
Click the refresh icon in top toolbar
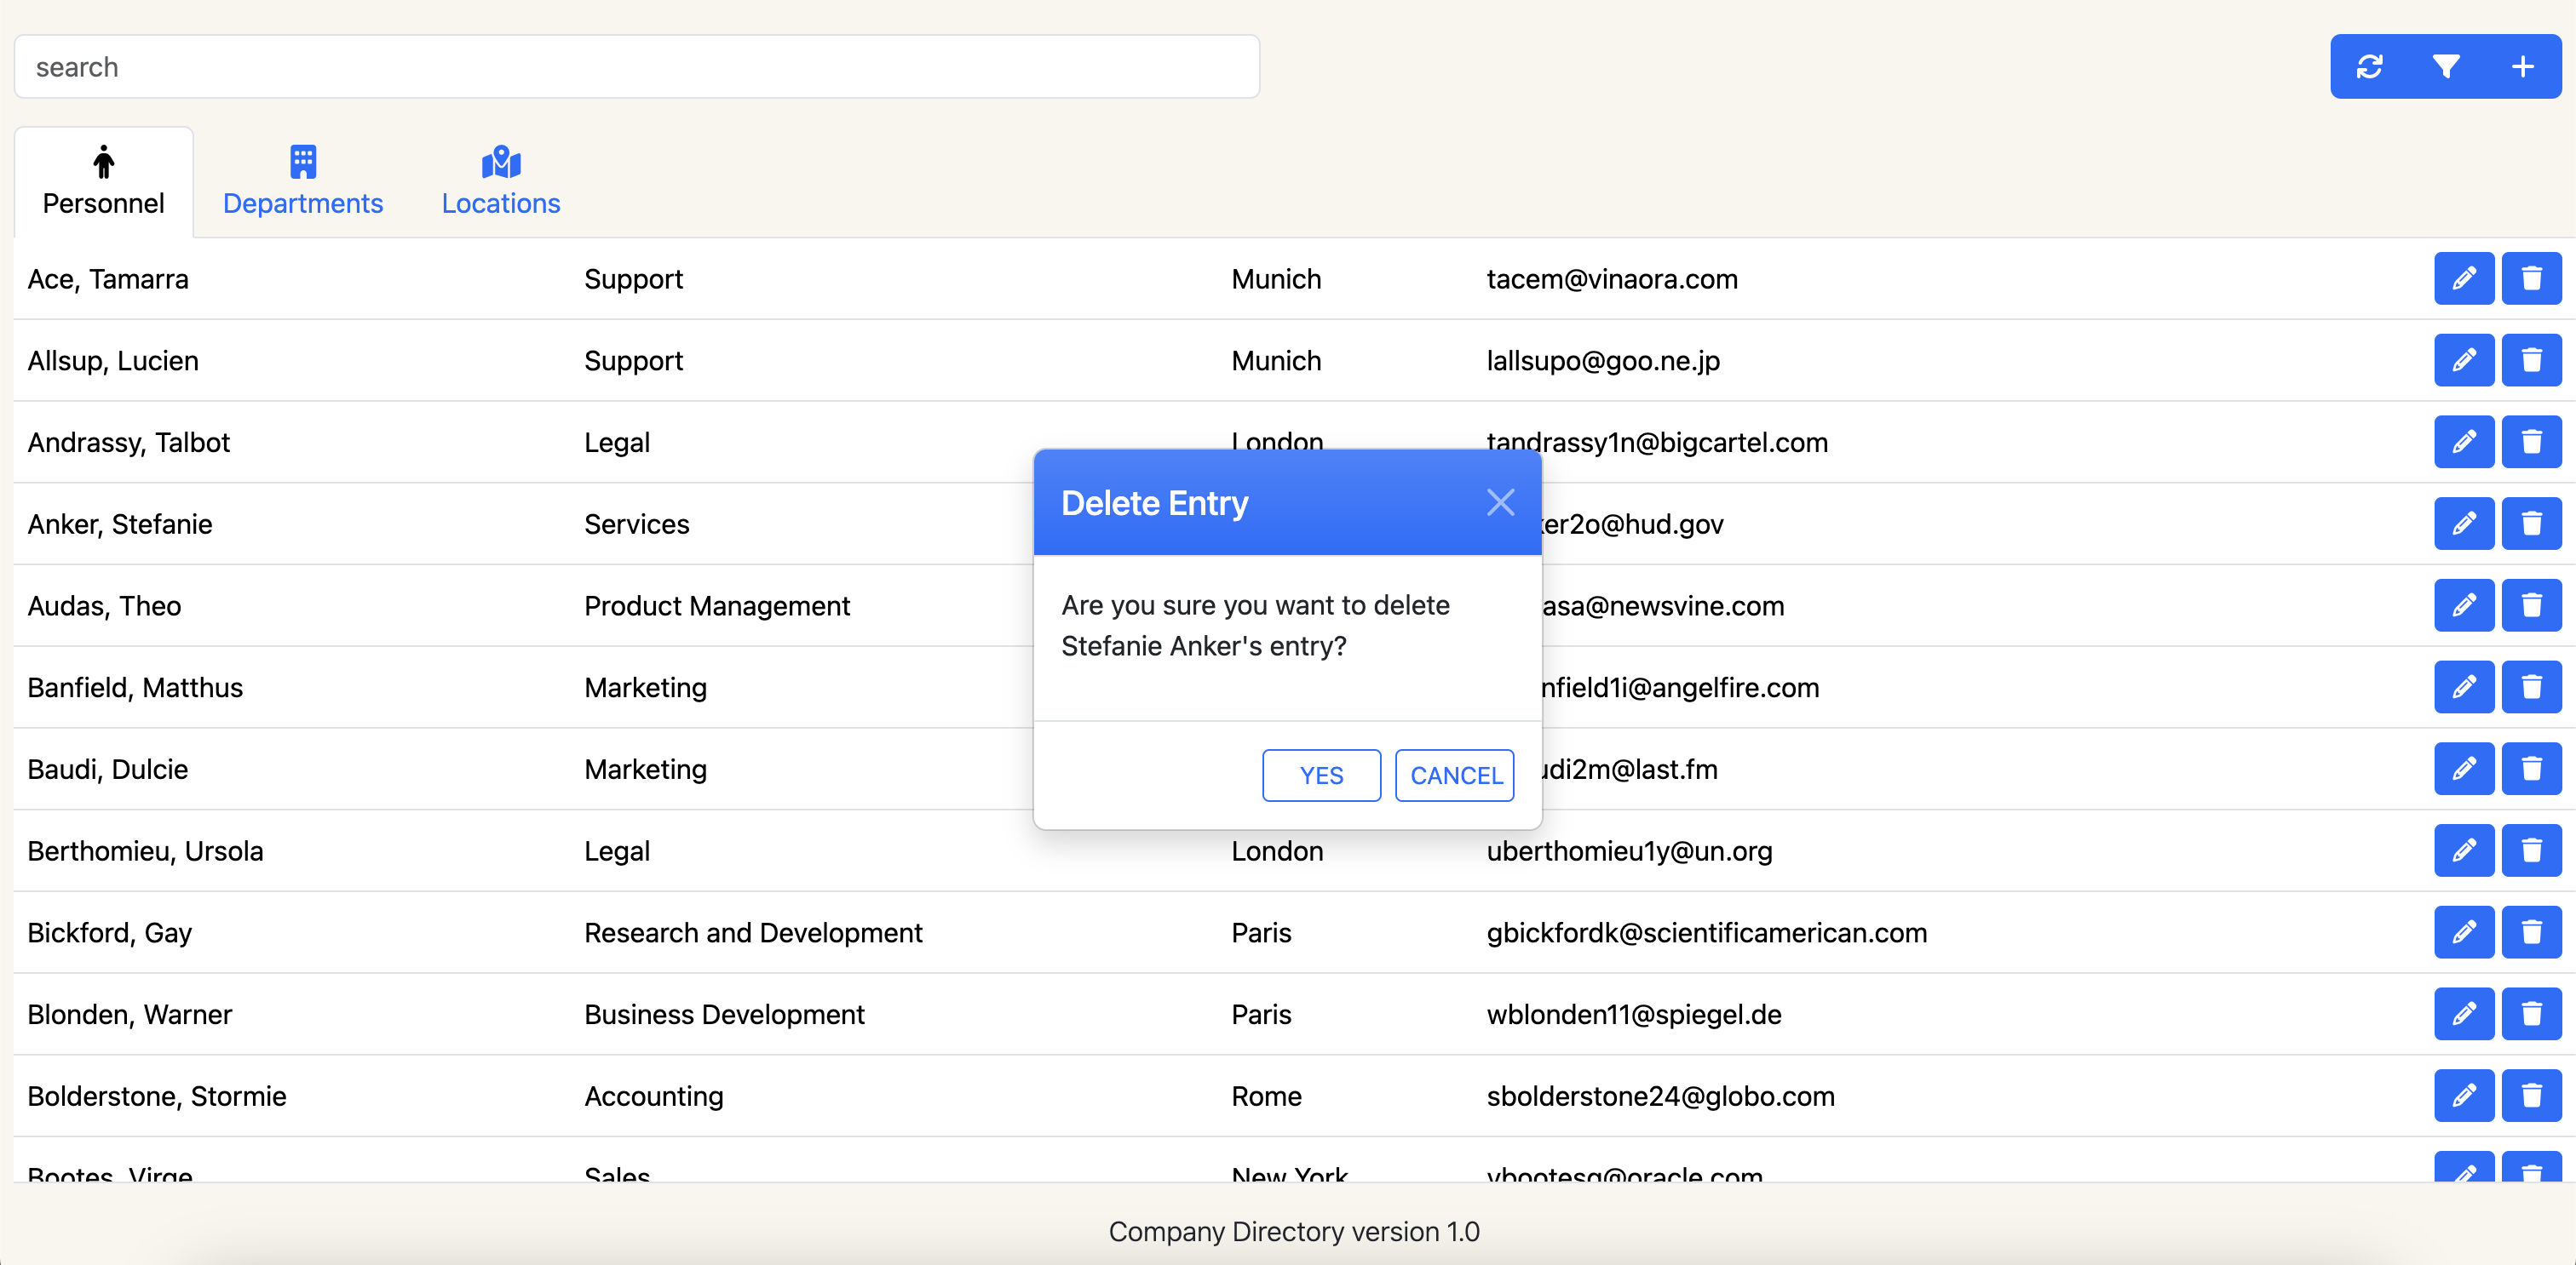(x=2368, y=67)
